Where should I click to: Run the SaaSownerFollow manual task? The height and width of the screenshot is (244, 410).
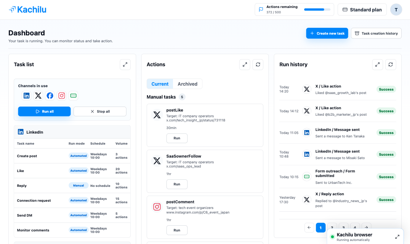click(x=177, y=184)
